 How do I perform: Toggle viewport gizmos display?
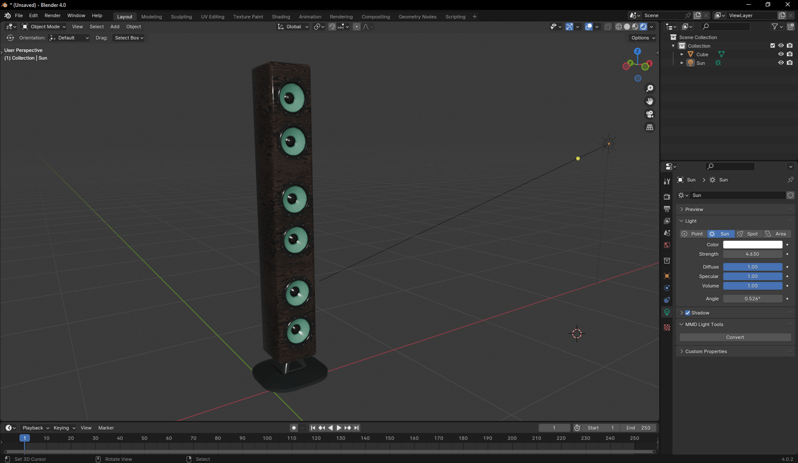coord(569,27)
